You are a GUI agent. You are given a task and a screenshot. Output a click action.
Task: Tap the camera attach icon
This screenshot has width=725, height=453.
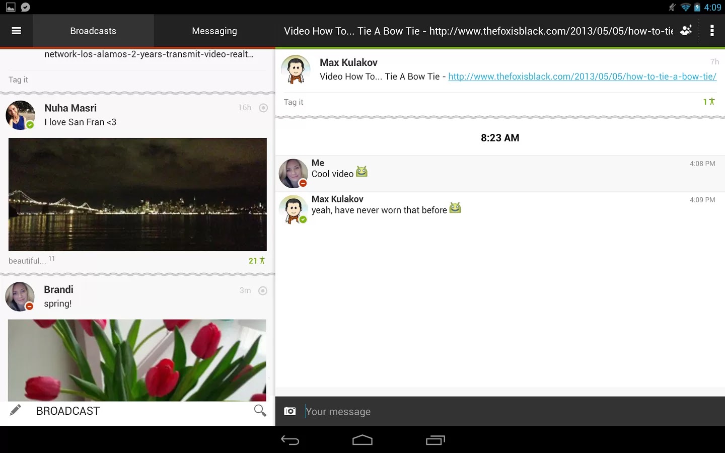290,411
